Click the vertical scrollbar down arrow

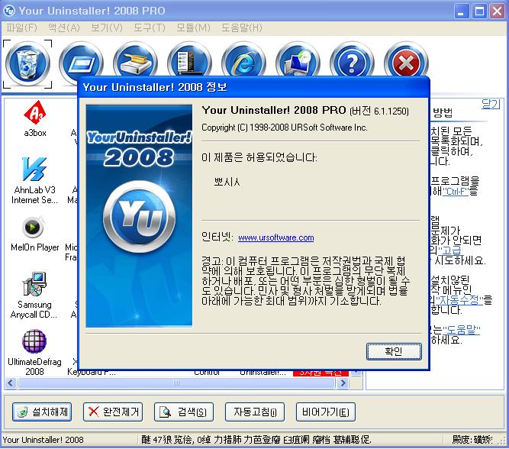click(356, 371)
